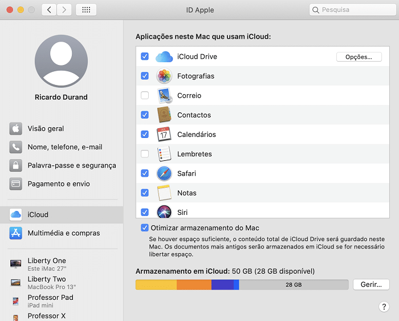Enable the Correio checkbox
This screenshot has height=321, width=399.
tap(145, 95)
